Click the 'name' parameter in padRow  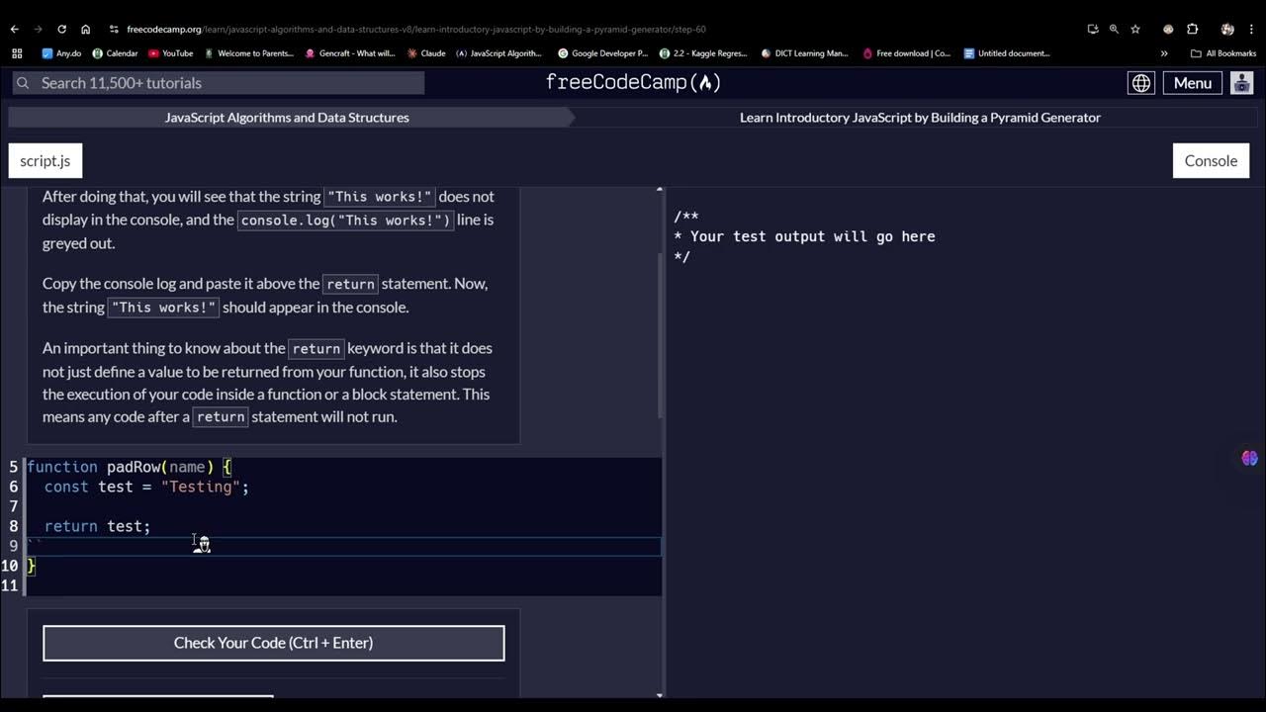coord(186,467)
